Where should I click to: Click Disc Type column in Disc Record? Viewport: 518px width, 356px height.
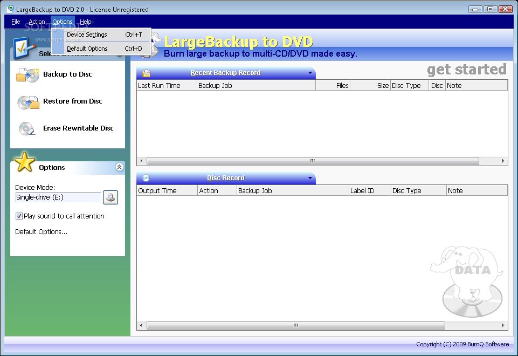click(419, 191)
